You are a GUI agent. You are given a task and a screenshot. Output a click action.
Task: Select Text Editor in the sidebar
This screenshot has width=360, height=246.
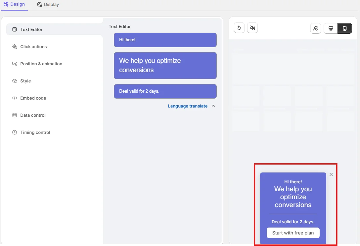click(31, 29)
